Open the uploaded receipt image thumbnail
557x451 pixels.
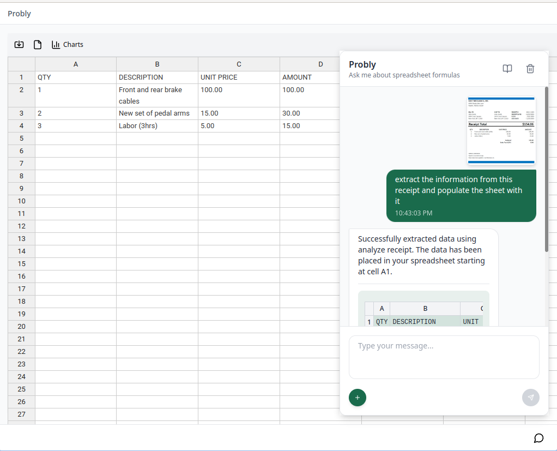(501, 130)
